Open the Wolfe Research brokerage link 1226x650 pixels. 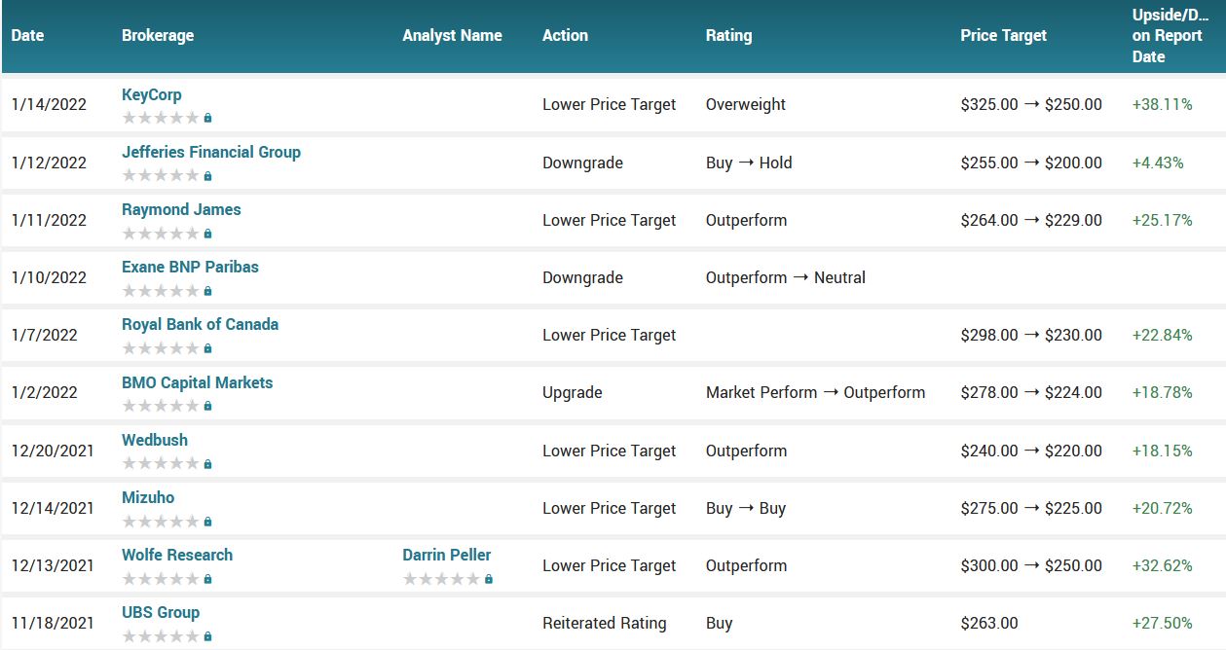click(x=177, y=555)
